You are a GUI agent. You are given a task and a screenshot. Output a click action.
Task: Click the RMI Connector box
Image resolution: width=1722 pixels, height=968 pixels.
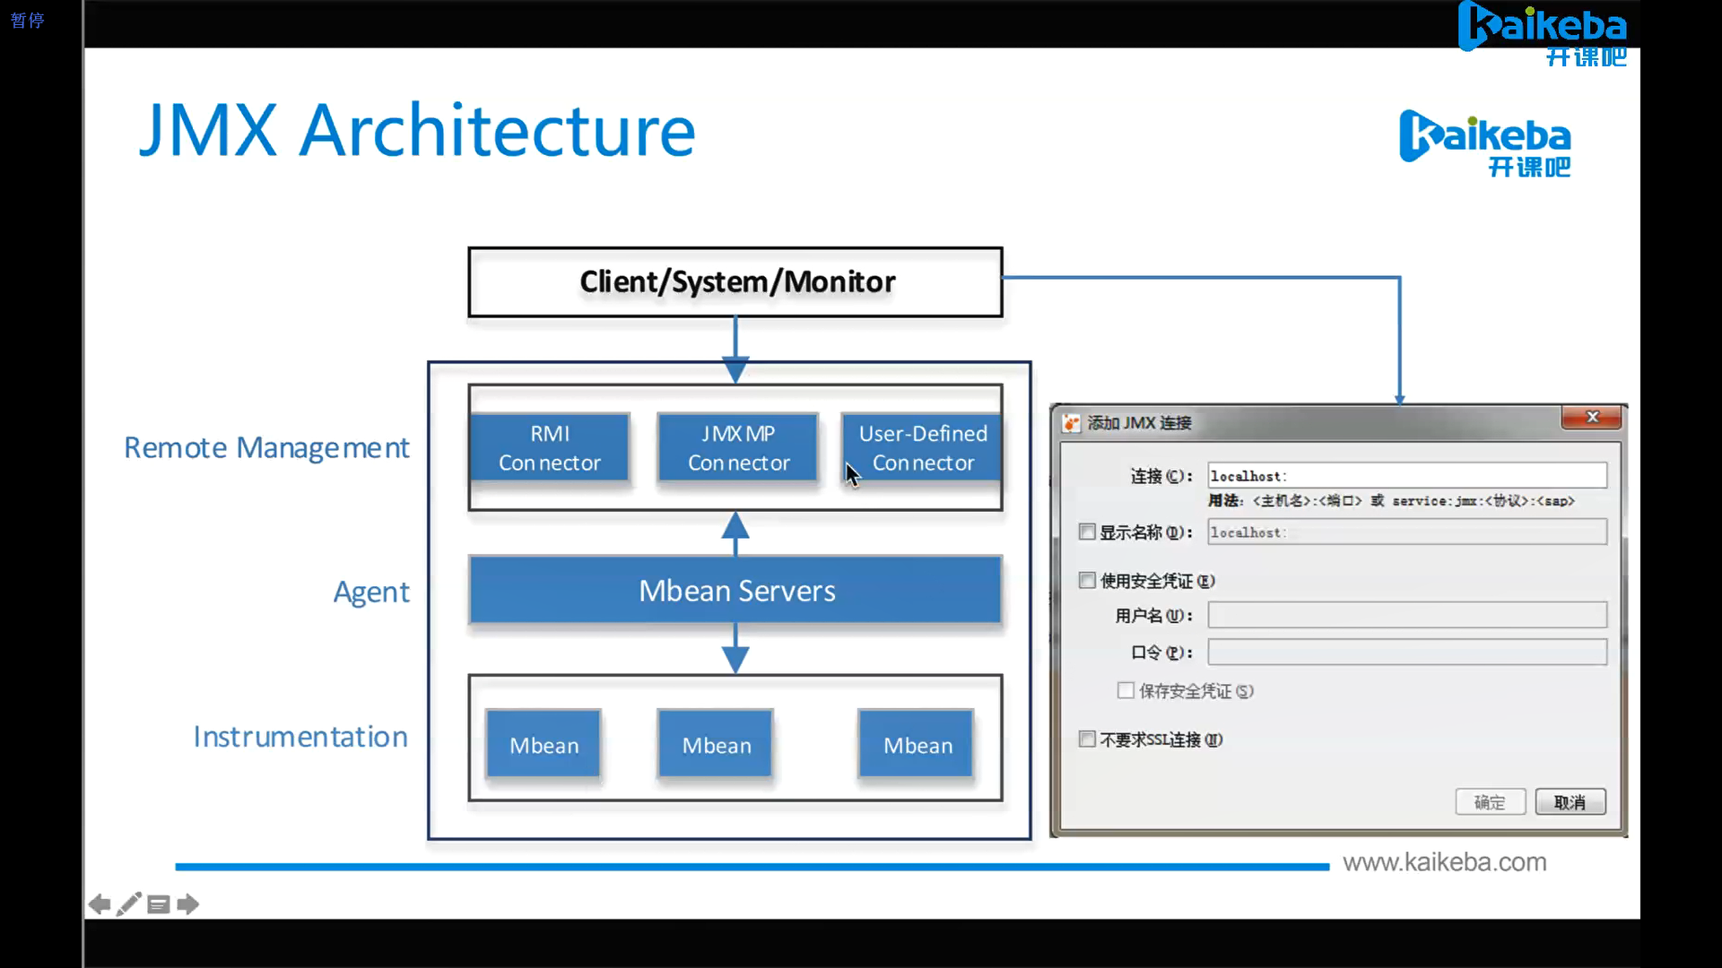click(x=550, y=448)
